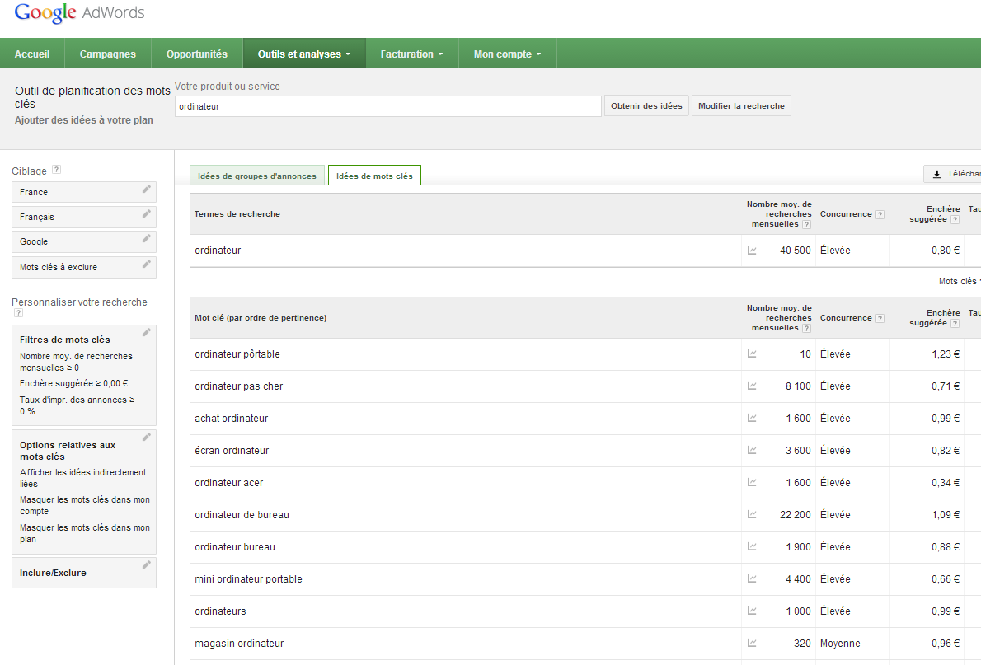Open the Mon compte dropdown menu
This screenshot has height=665, width=981.
click(507, 54)
